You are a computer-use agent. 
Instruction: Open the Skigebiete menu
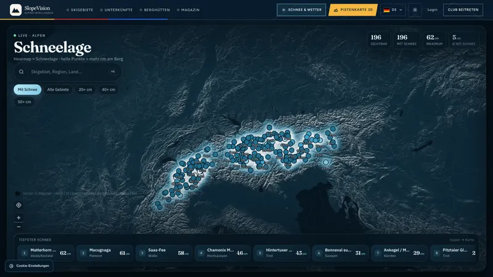(x=80, y=10)
